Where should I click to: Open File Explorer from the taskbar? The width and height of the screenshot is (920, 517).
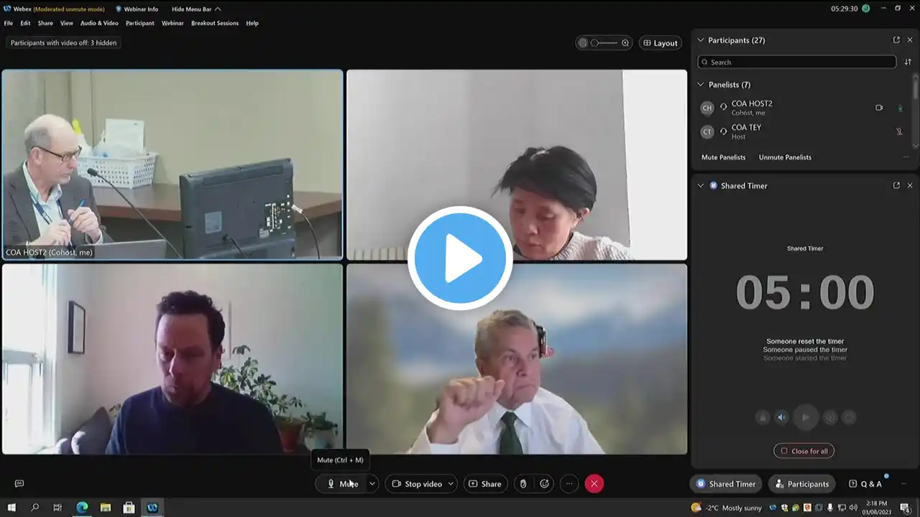tap(106, 508)
